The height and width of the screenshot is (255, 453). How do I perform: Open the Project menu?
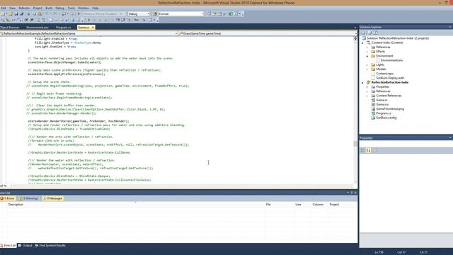(x=38, y=8)
